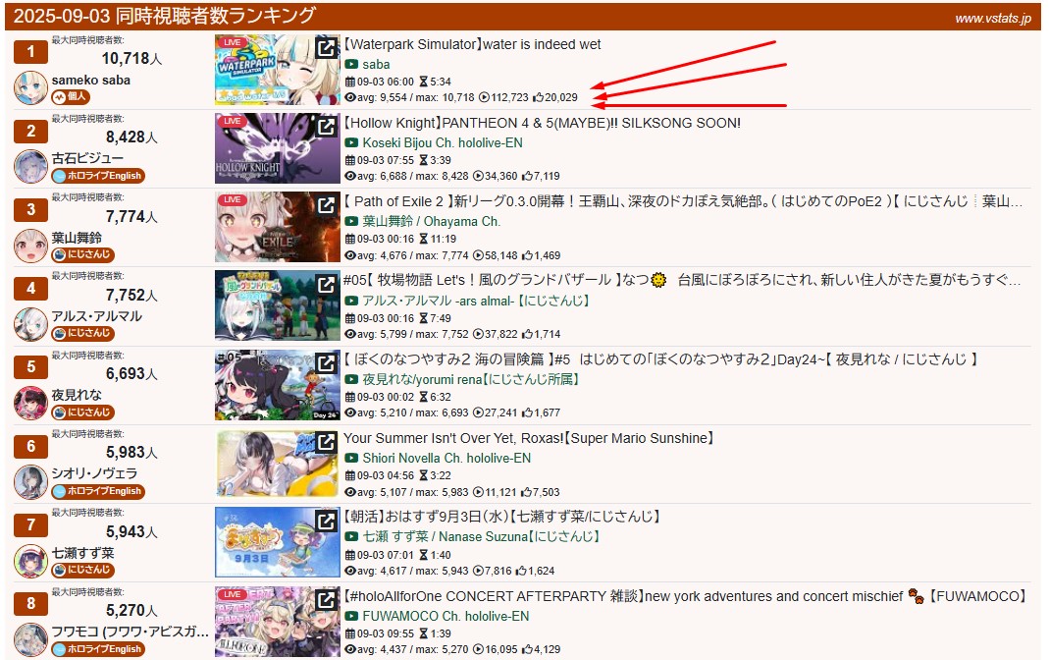Screen dimensions: 1049x660
Task: Click にじさんじ tag under 七瀬すず菜
Action: [83, 570]
